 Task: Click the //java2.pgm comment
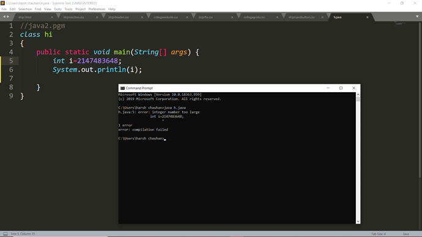(43, 26)
